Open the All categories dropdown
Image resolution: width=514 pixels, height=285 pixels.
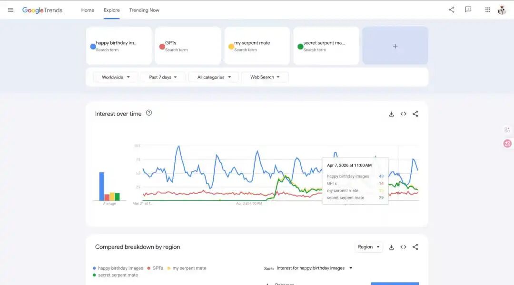[x=214, y=77]
